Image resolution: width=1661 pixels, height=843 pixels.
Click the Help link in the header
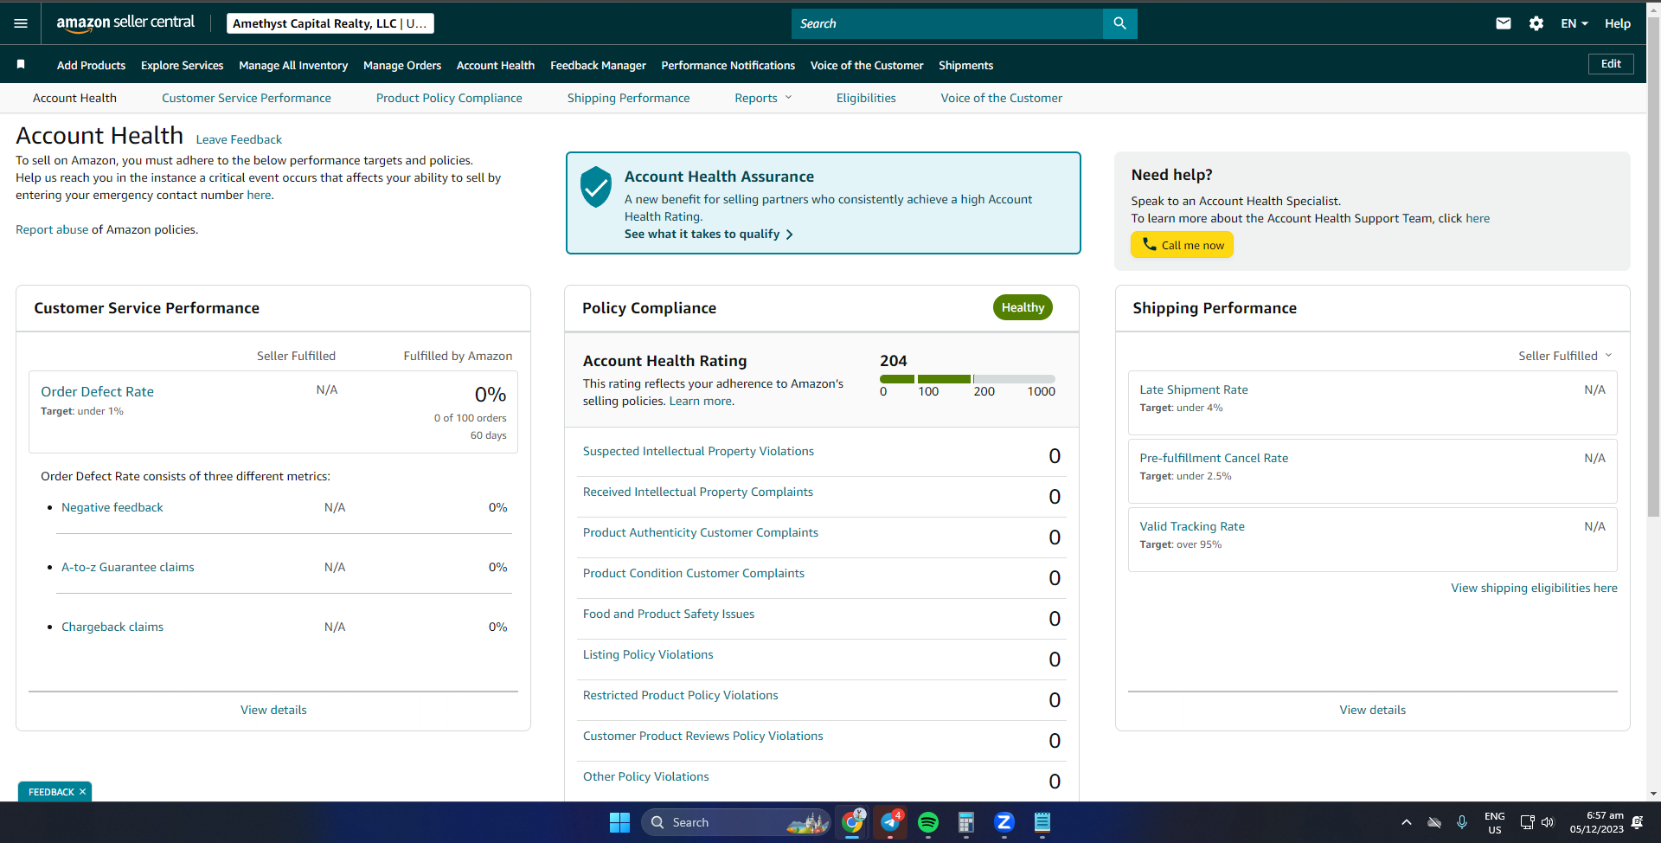pyautogui.click(x=1618, y=23)
